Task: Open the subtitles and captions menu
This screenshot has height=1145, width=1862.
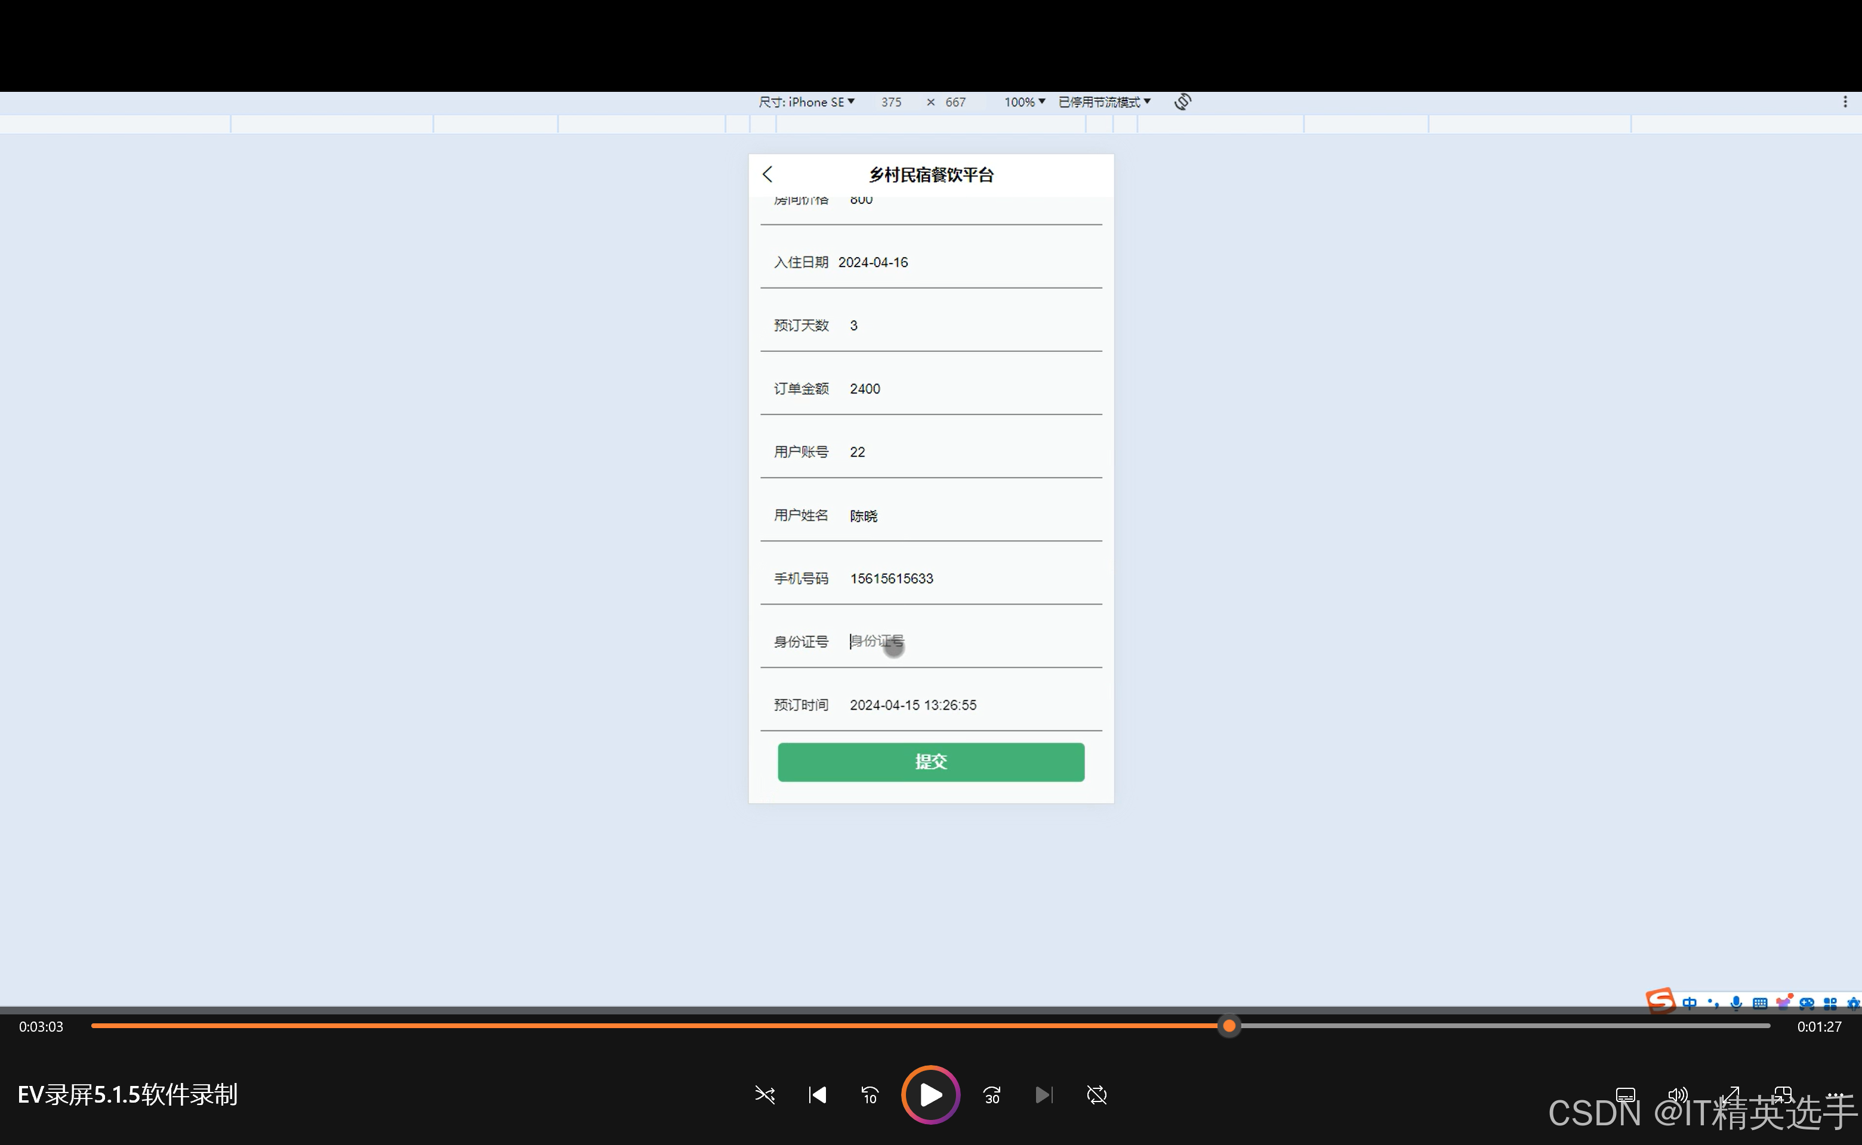Action: click(1625, 1095)
